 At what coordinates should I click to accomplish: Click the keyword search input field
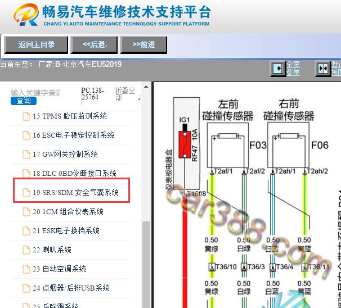(35, 93)
